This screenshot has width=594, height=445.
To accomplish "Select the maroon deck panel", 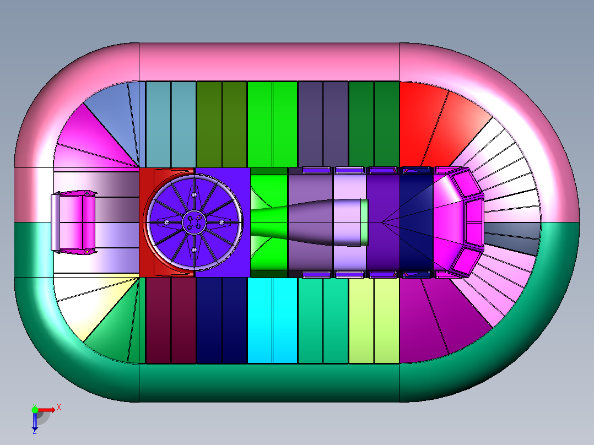I will click(171, 321).
